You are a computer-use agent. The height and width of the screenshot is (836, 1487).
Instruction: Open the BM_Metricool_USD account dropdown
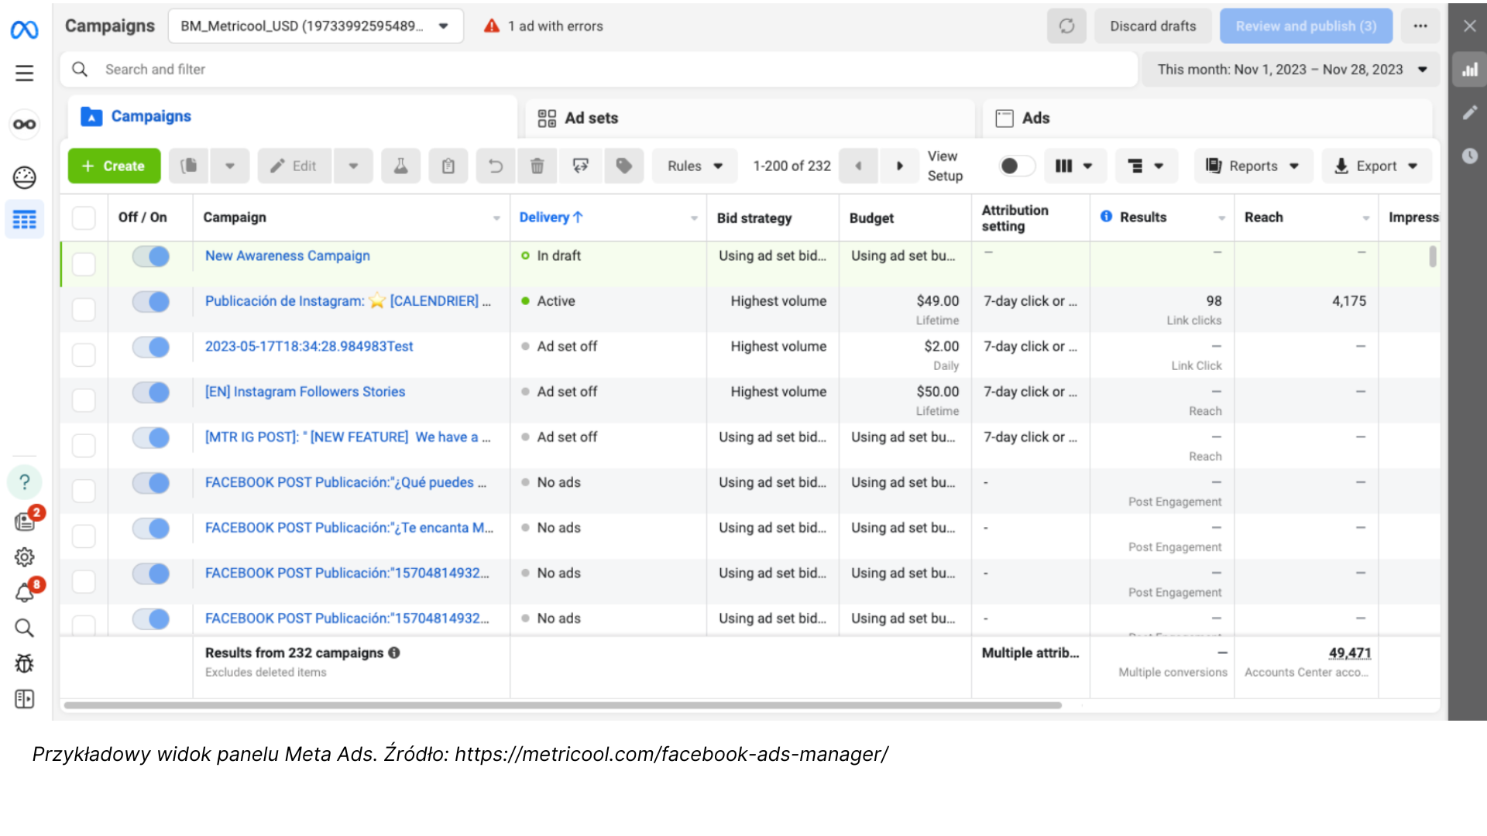315,26
